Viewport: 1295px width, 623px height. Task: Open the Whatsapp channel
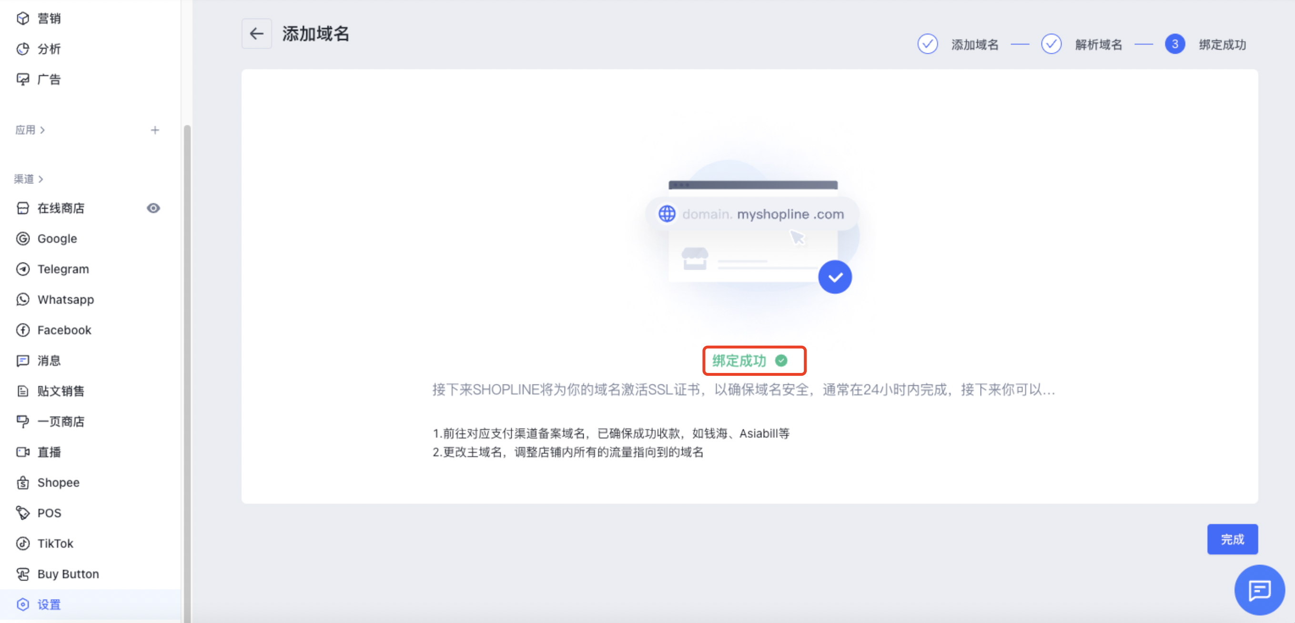(65, 300)
